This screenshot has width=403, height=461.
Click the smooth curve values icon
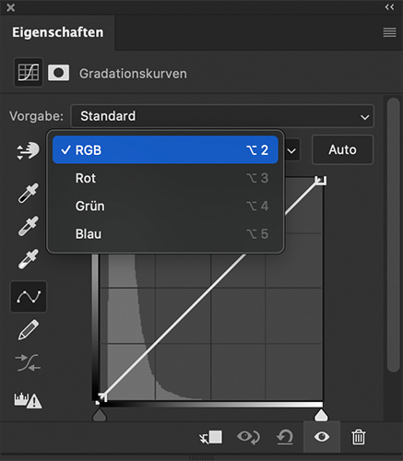click(x=28, y=362)
